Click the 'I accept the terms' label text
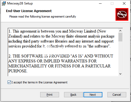This screenshot has width=131, height=102. (40, 82)
